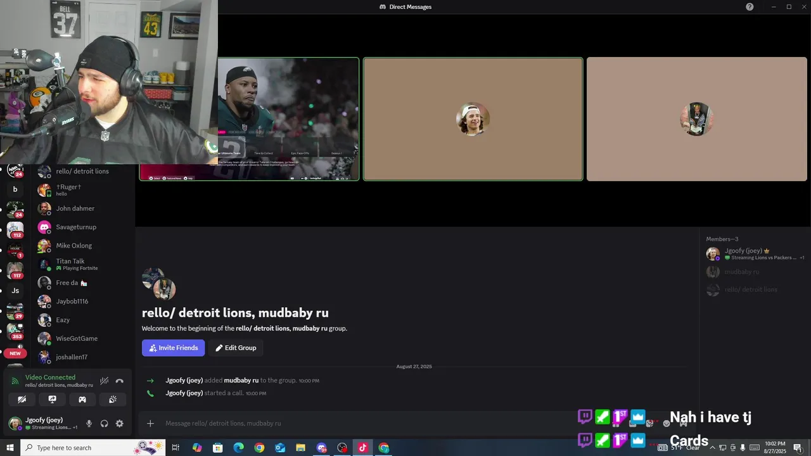Select the rightmost call participant tile
811x456 pixels.
tap(697, 119)
